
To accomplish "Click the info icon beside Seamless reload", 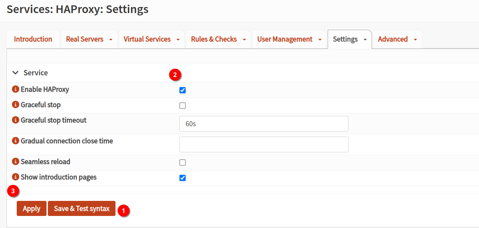I will (15, 162).
